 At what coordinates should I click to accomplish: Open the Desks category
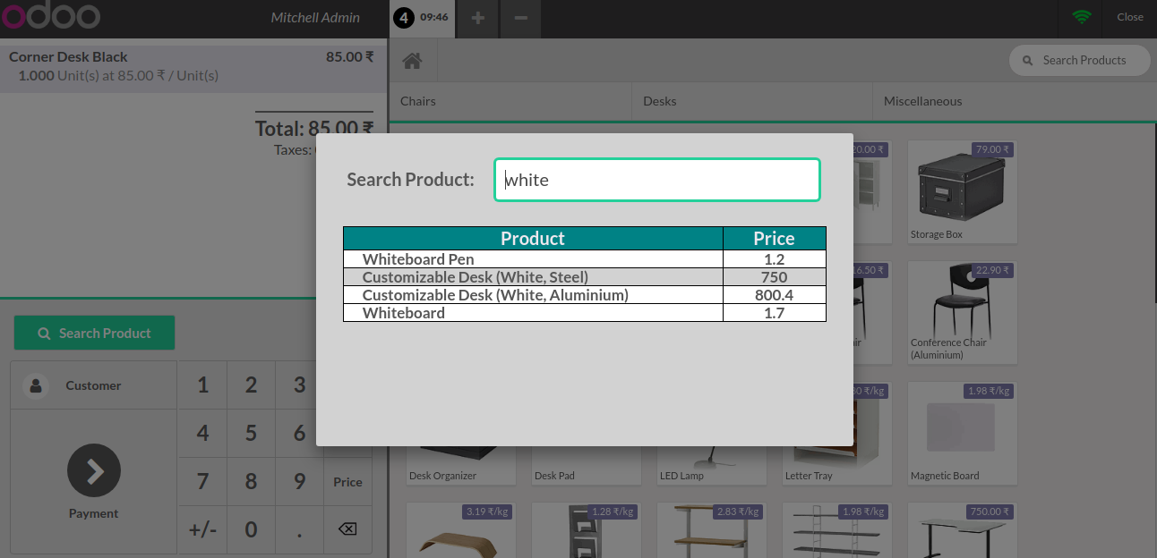pos(752,101)
